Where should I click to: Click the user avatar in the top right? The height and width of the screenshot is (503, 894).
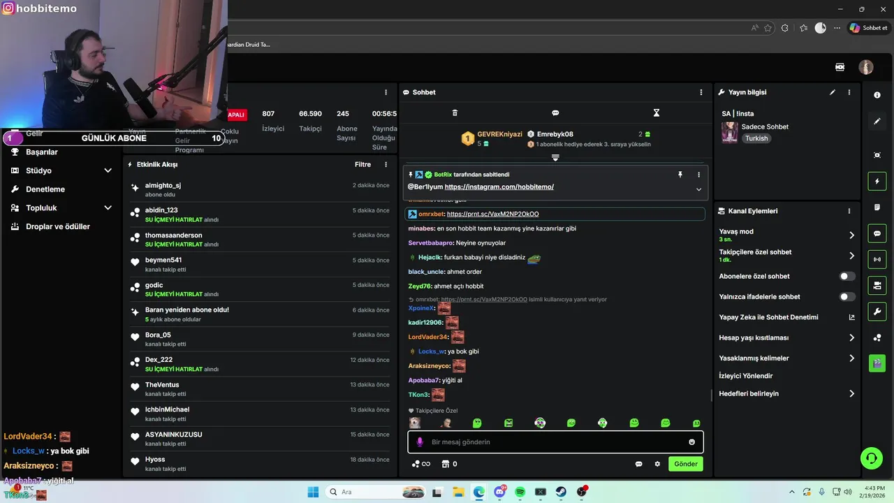[x=866, y=67]
